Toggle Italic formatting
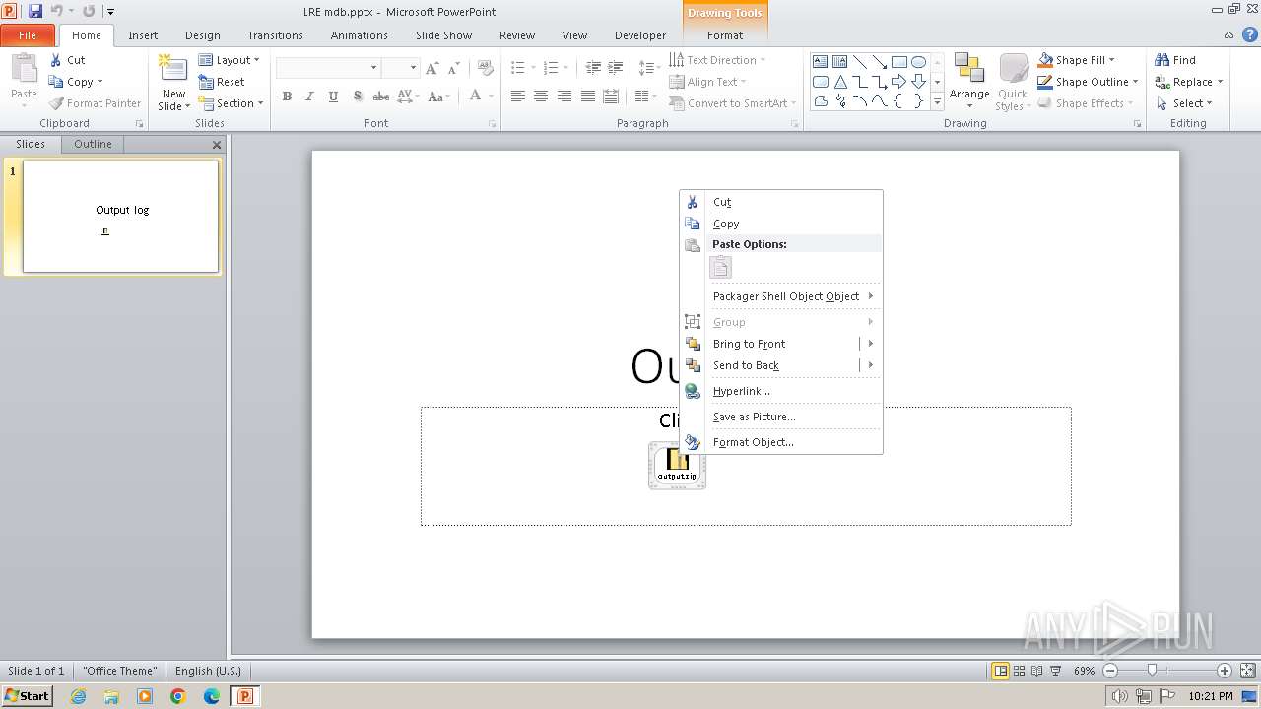 pos(309,97)
